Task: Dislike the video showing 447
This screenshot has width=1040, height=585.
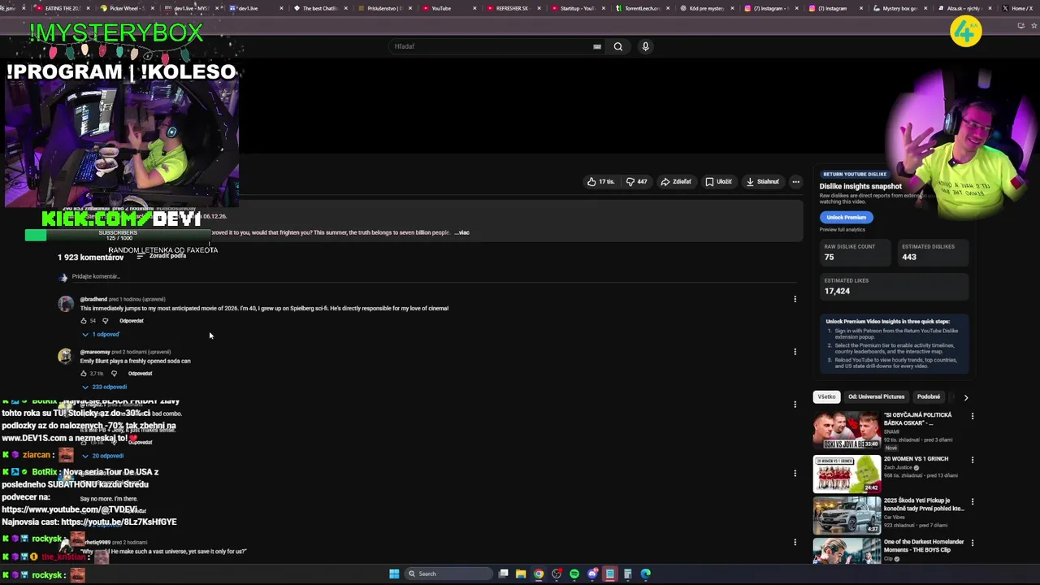Action: tap(636, 182)
